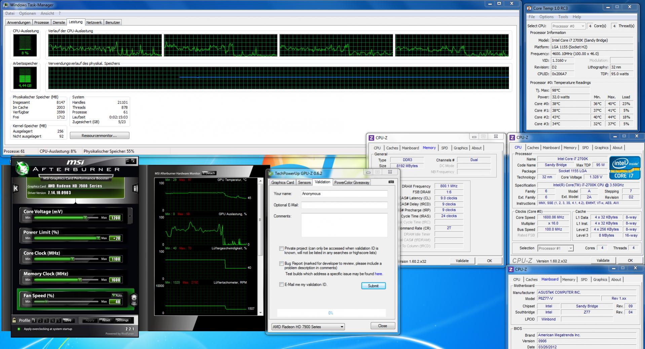Click the green dragon Afterburner logo

coord(23,169)
